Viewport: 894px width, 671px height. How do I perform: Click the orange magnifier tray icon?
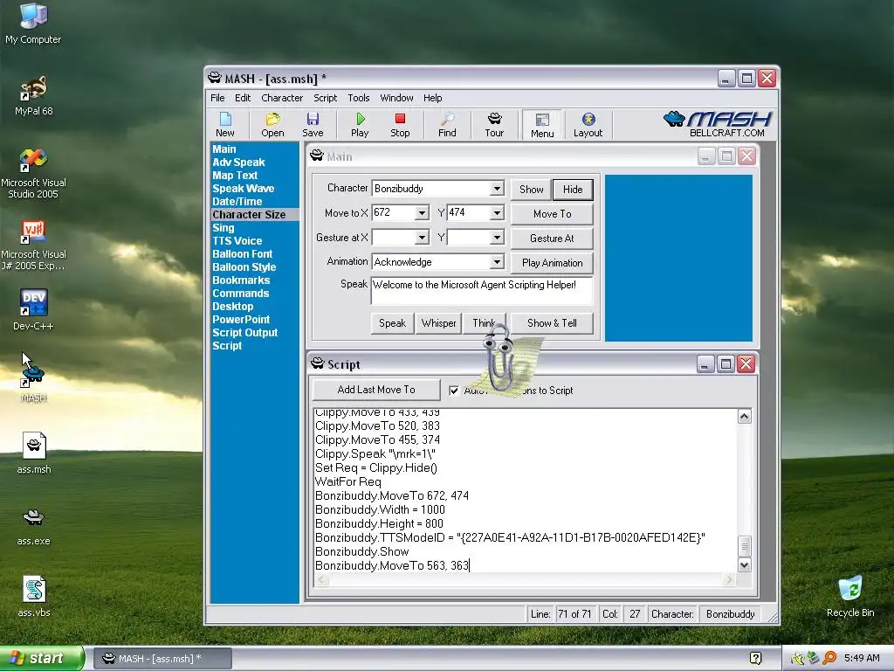point(829,658)
